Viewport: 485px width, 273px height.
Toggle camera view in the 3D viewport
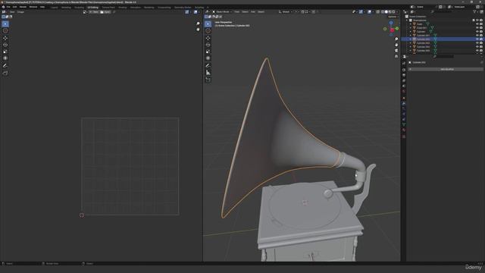(396, 51)
